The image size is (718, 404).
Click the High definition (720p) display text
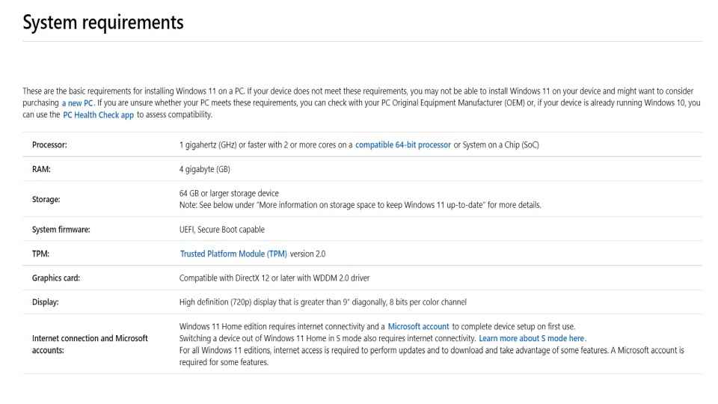(323, 302)
